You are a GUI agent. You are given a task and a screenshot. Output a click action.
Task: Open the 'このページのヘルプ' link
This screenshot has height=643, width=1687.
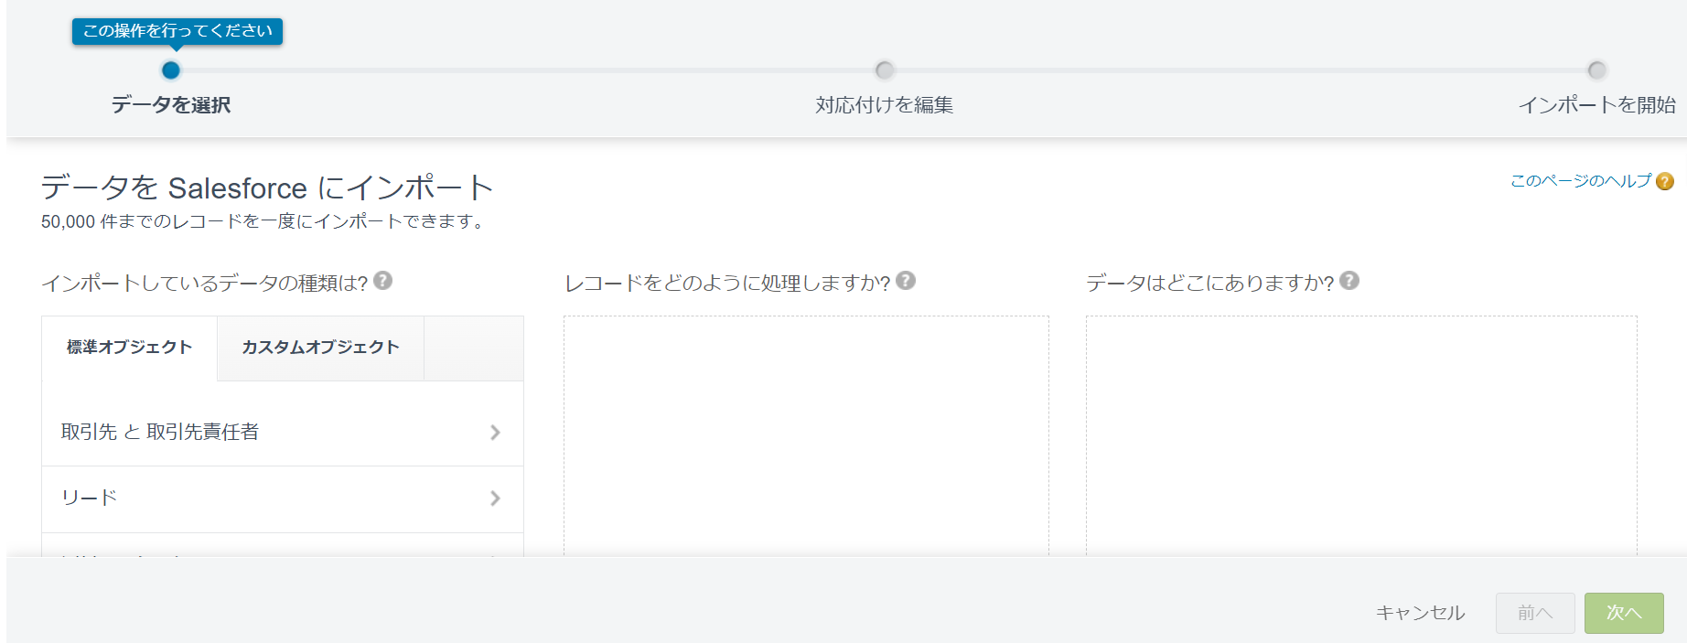click(1581, 181)
